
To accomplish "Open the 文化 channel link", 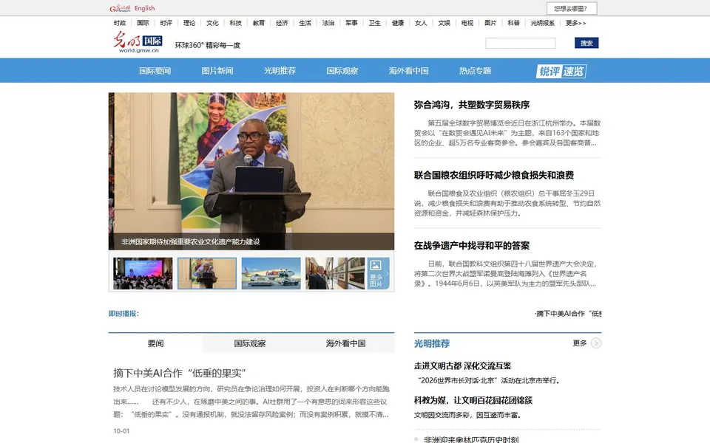I will point(212,23).
